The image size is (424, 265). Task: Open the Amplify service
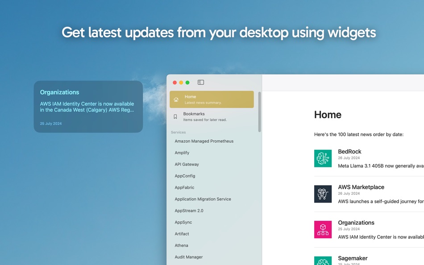(x=182, y=153)
